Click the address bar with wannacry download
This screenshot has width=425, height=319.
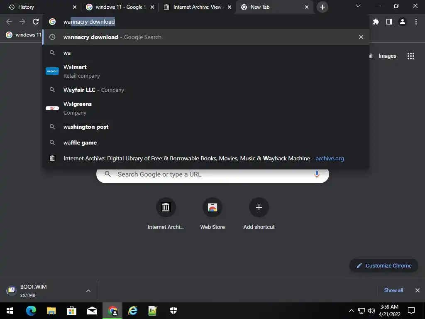206,22
